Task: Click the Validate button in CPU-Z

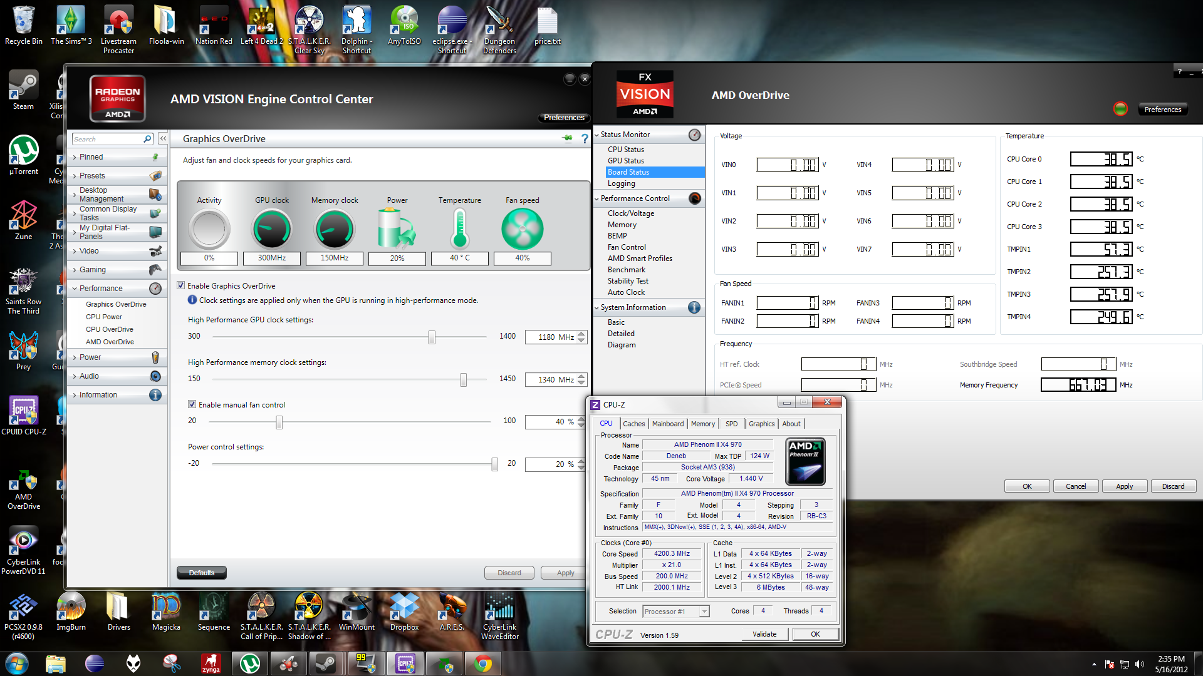Action: click(x=764, y=634)
